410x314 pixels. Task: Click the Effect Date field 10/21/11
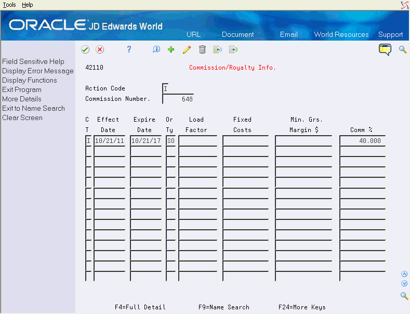pos(109,141)
